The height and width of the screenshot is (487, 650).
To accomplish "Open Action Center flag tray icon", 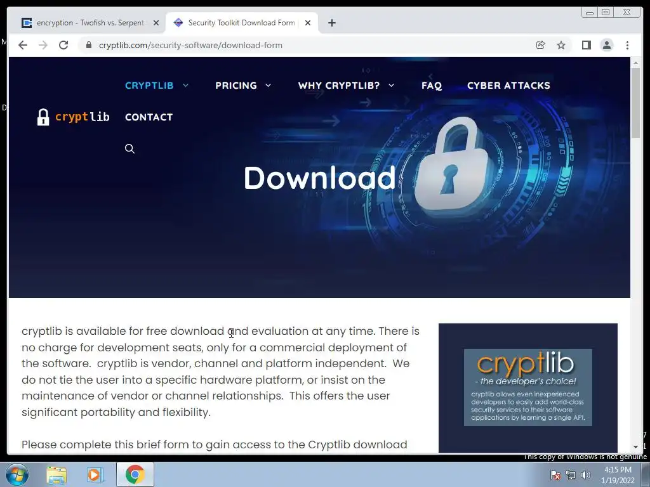I will pos(555,475).
